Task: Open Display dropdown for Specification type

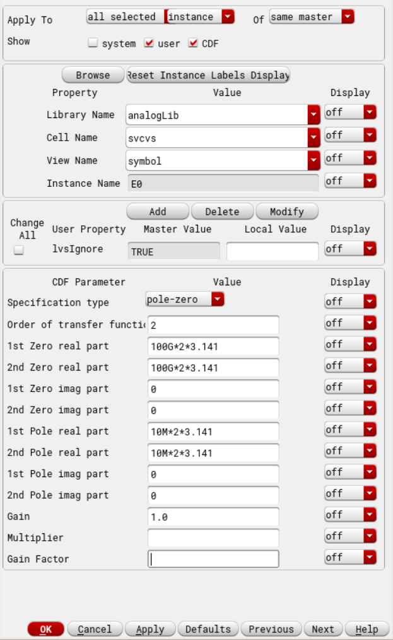Action: 350,302
